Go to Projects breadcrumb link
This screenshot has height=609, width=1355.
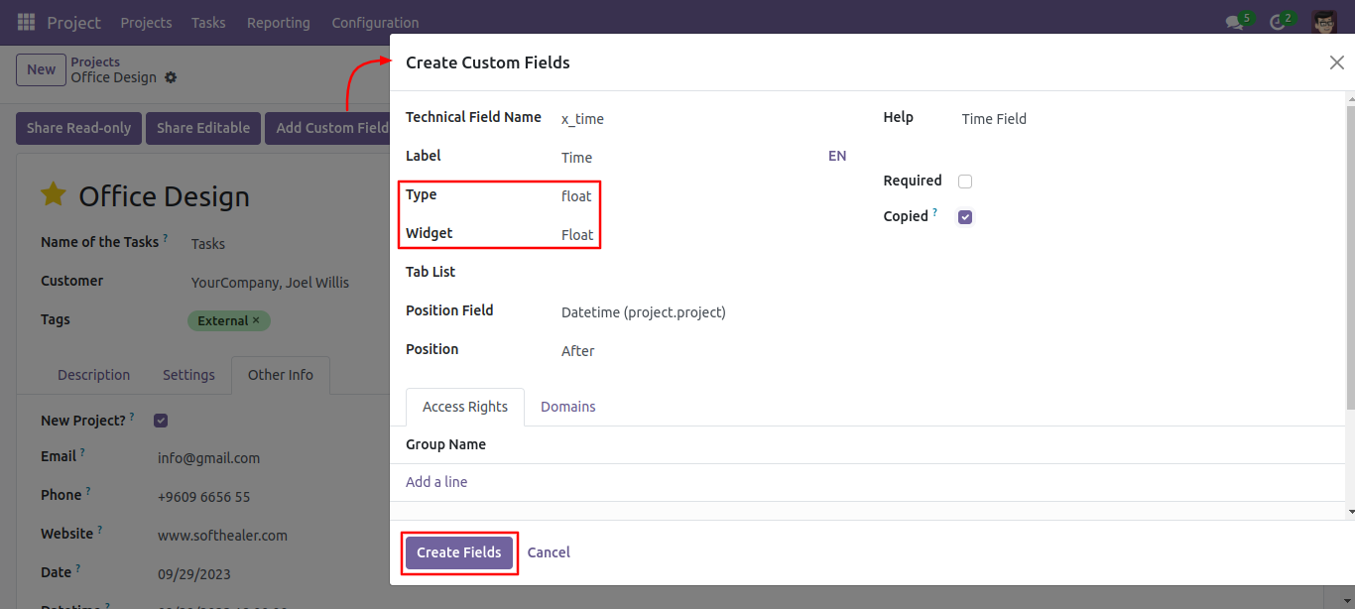pos(95,61)
